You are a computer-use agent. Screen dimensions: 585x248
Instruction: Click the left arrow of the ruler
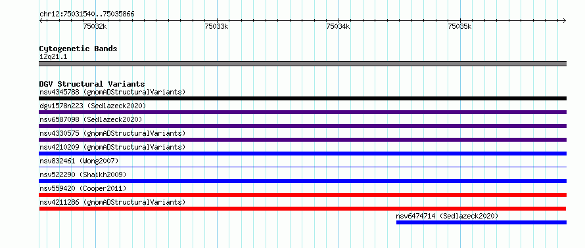(x=41, y=20)
